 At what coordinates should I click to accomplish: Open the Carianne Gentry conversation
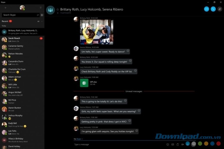[22, 47]
